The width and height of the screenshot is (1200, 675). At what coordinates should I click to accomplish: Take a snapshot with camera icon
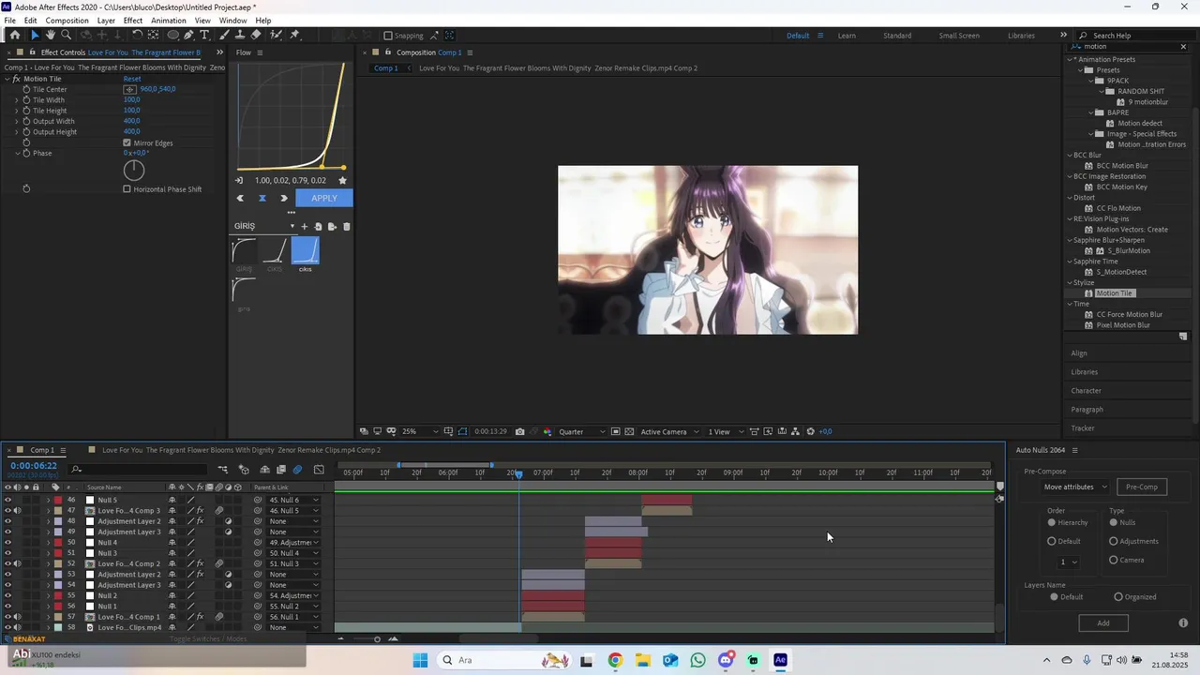(519, 431)
